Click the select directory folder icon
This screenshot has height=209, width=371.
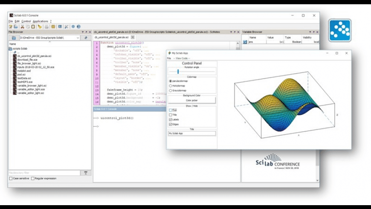click(x=14, y=38)
